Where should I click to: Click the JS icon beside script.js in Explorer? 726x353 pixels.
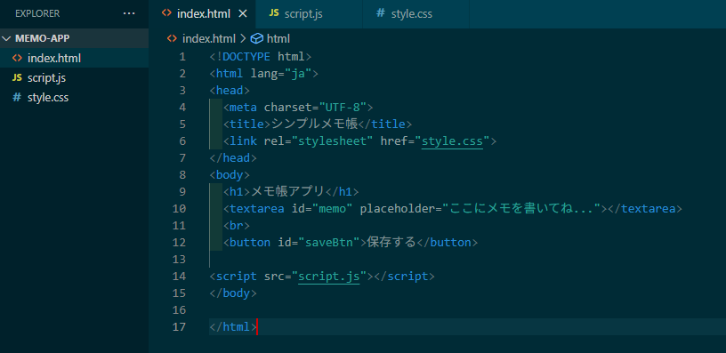click(17, 77)
